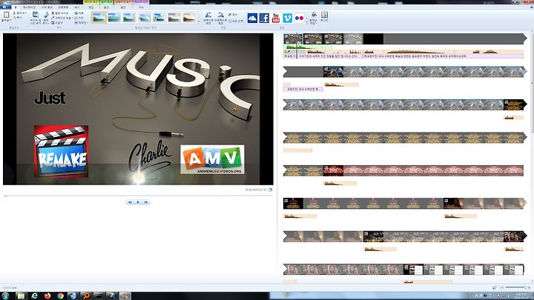This screenshot has height=300, width=534.
Task: Click the thumbnail size icon in status bar
Action: coord(495,287)
